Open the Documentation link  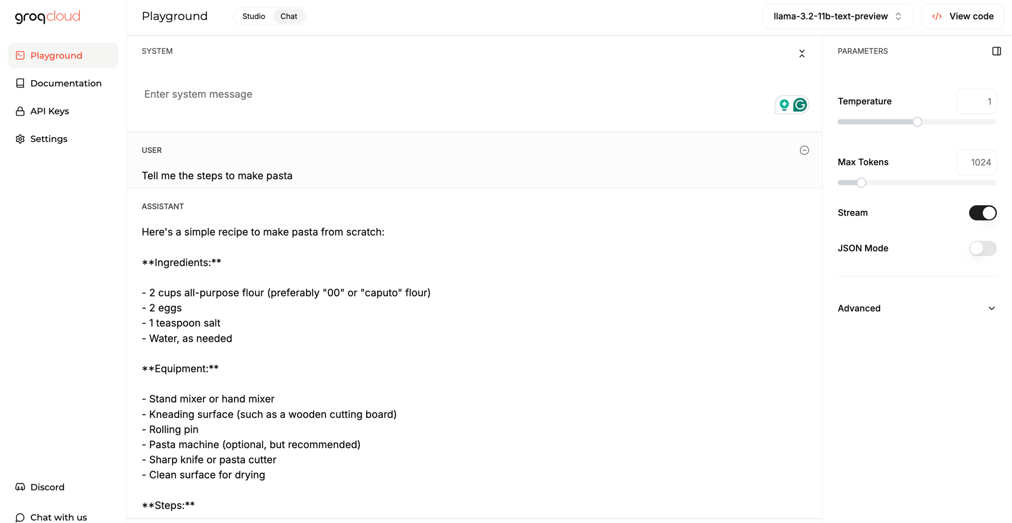click(x=65, y=83)
